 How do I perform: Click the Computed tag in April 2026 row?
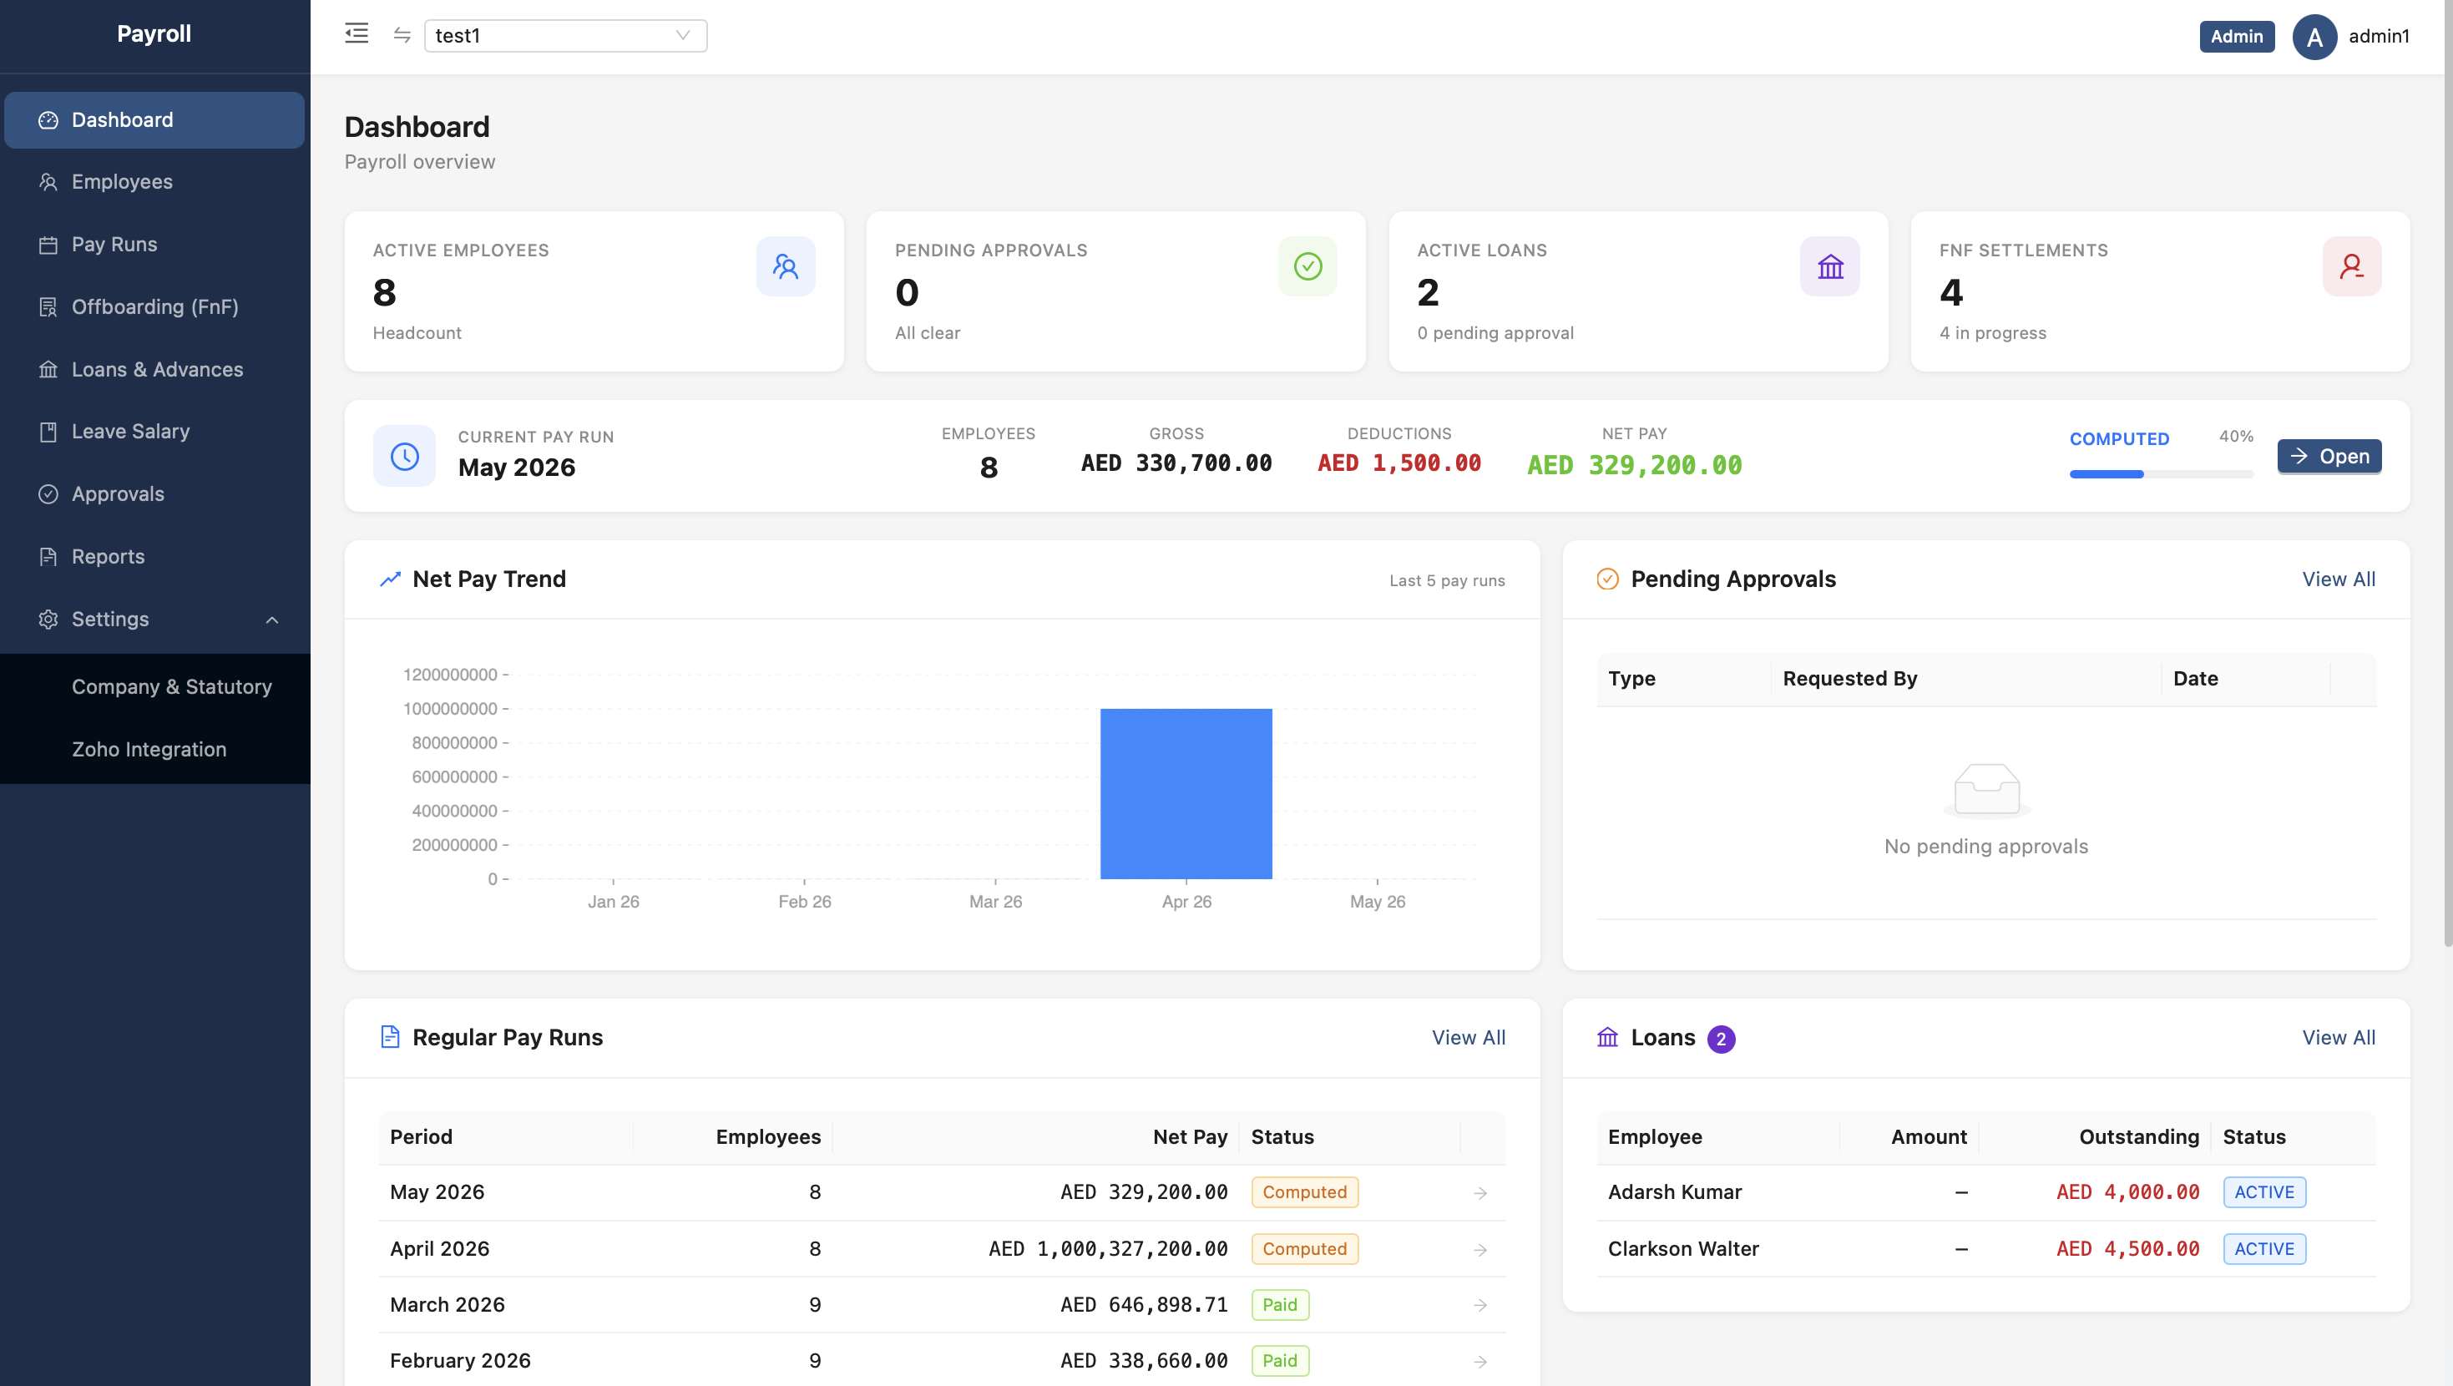click(x=1305, y=1249)
